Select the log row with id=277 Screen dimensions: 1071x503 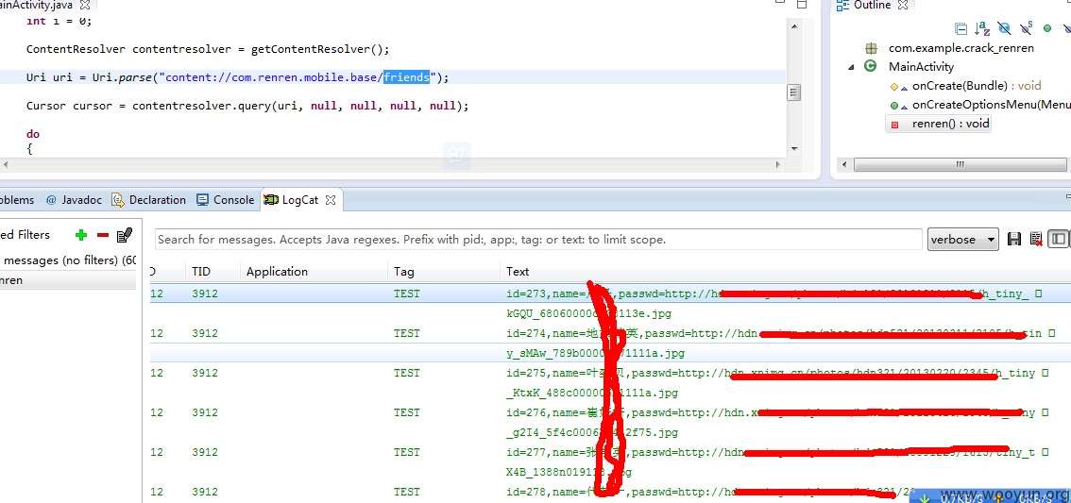click(610, 452)
